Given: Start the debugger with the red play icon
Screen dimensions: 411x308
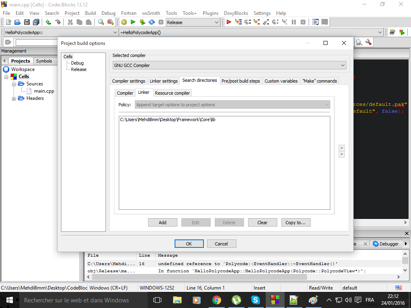Looking at the screenshot, I should coord(229,22).
